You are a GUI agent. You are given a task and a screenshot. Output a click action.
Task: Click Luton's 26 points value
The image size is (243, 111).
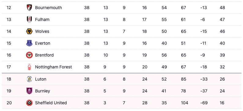point(222,79)
